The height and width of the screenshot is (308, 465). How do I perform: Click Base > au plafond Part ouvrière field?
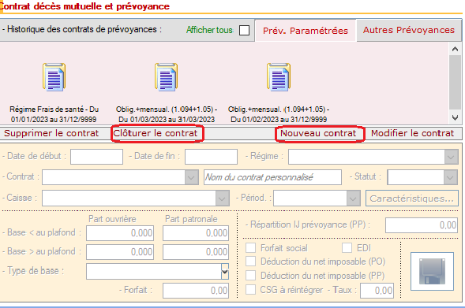click(120, 252)
